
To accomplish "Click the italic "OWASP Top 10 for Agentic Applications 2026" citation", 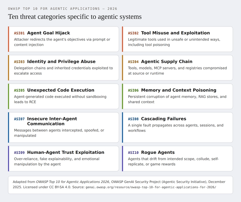I will coord(73,182).
